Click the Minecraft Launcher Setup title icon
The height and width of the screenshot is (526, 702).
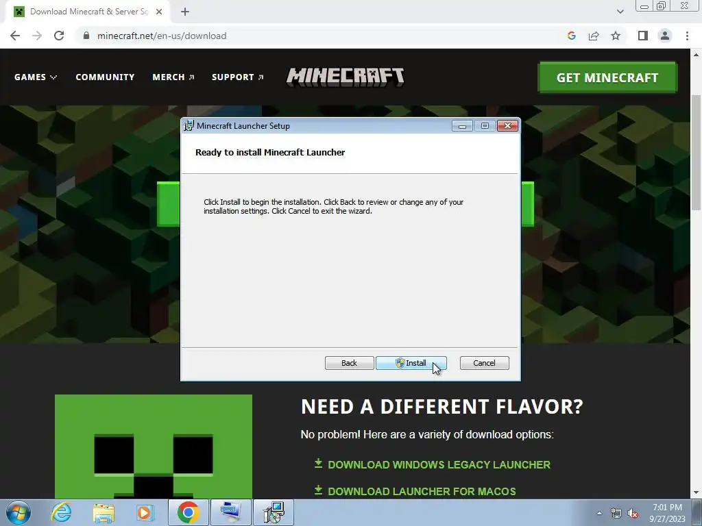coord(189,126)
